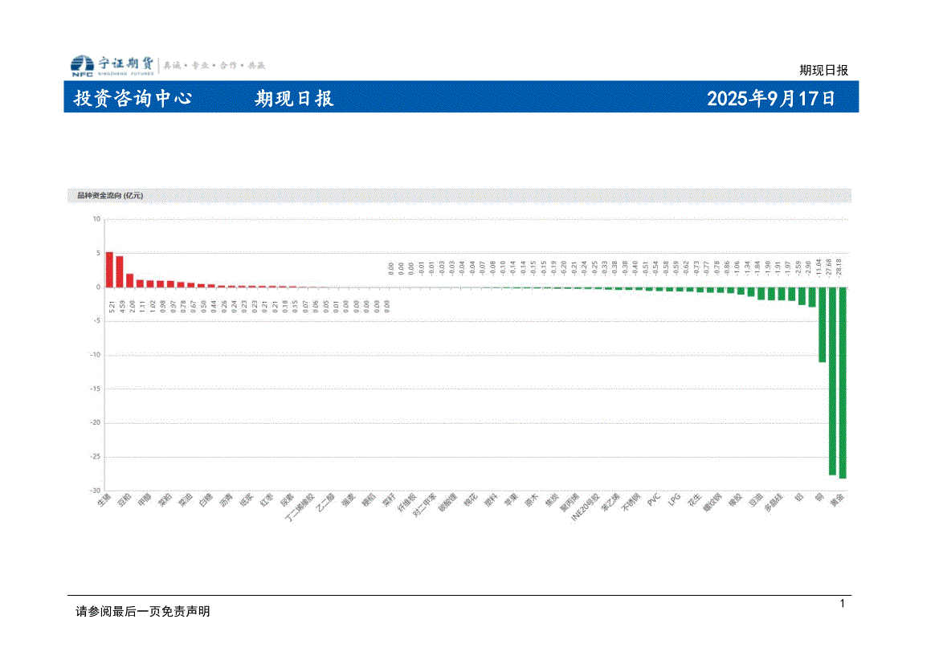Screen dimensions: 939x664
Task: Click the x-axis label 苯乙烯
Action: point(610,503)
